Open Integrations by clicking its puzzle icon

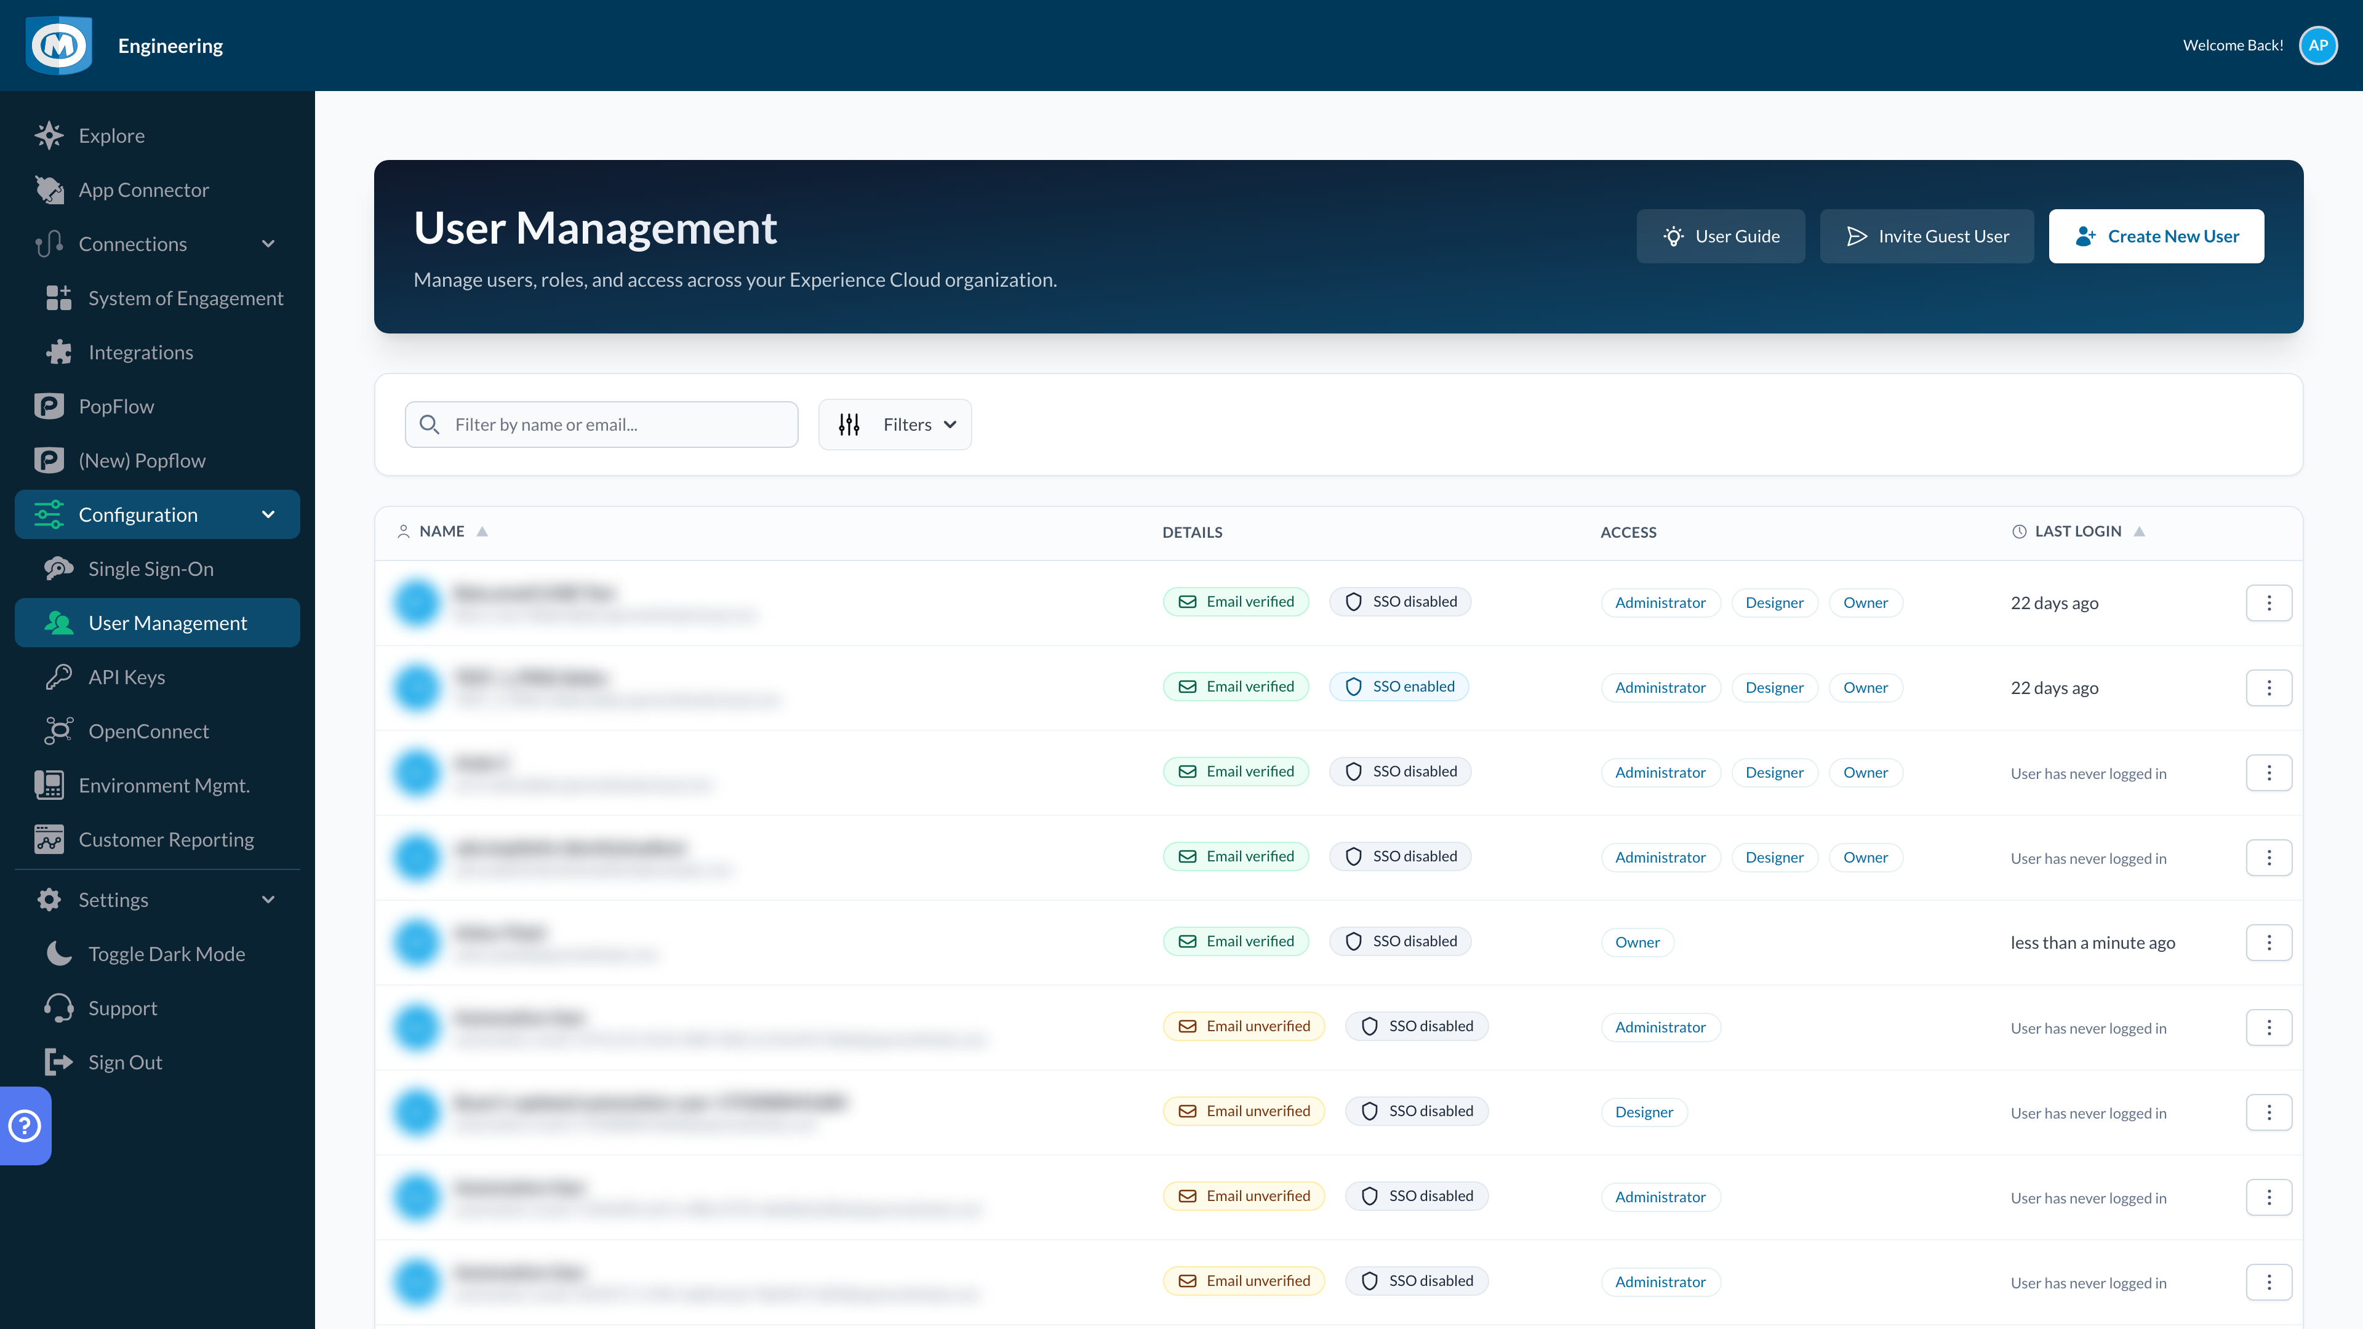tap(58, 352)
